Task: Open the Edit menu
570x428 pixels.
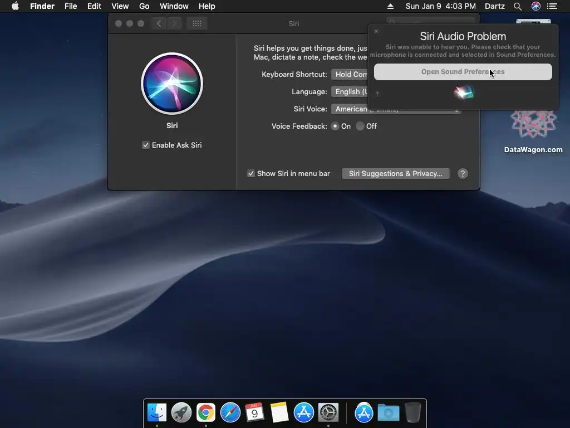Action: pyautogui.click(x=94, y=6)
